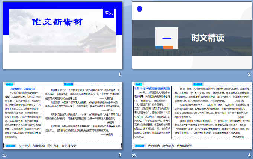Screen dimensions: 253x159
Task: Click the slide number 3 label
Action: point(120,155)
